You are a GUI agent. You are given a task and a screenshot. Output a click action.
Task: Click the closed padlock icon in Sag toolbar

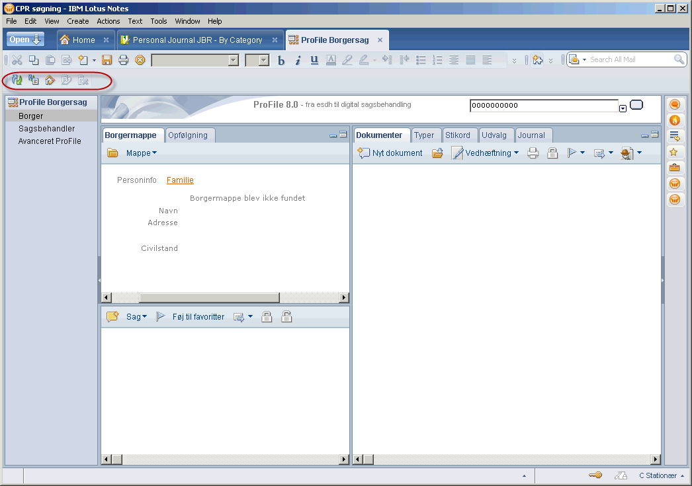(x=267, y=317)
